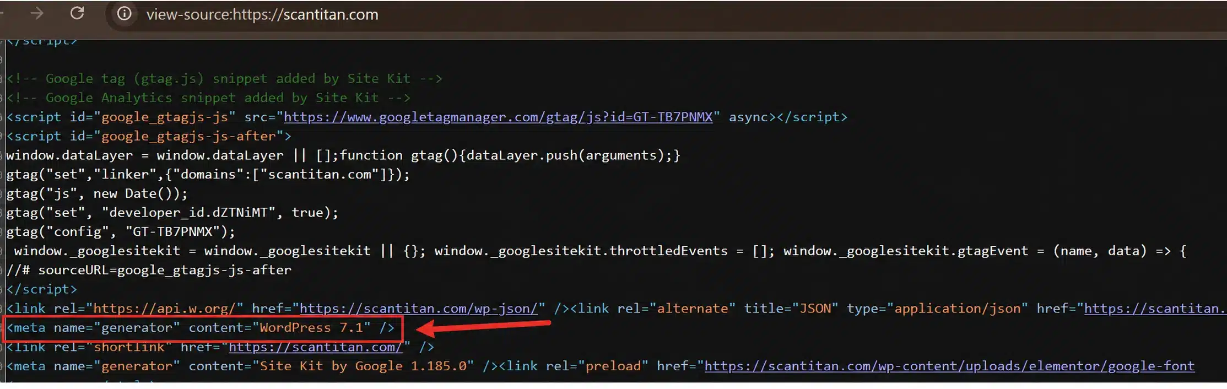
Task: Click the type="application/json" attribute text
Action: pos(937,309)
